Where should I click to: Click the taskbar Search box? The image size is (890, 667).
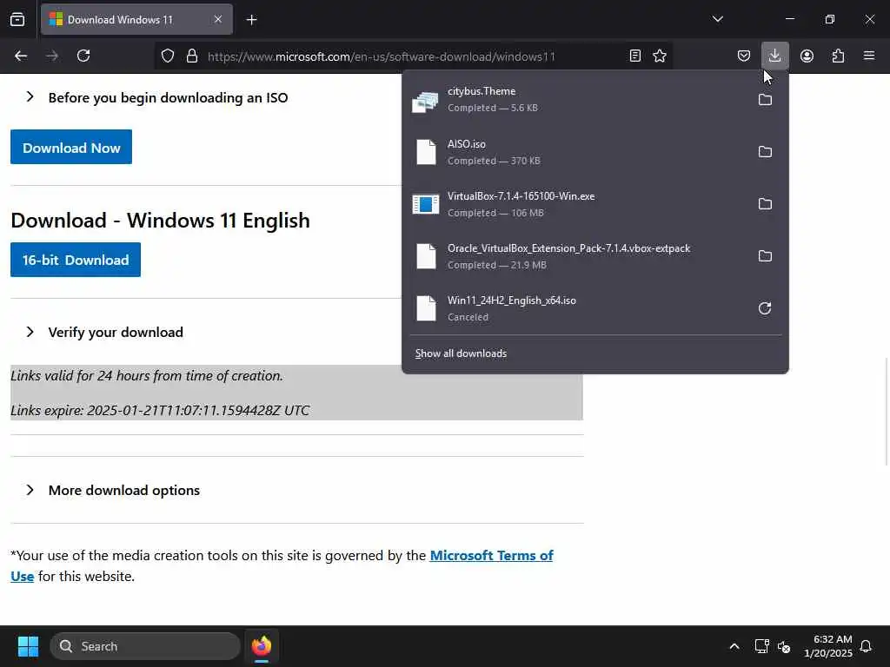[x=145, y=646]
